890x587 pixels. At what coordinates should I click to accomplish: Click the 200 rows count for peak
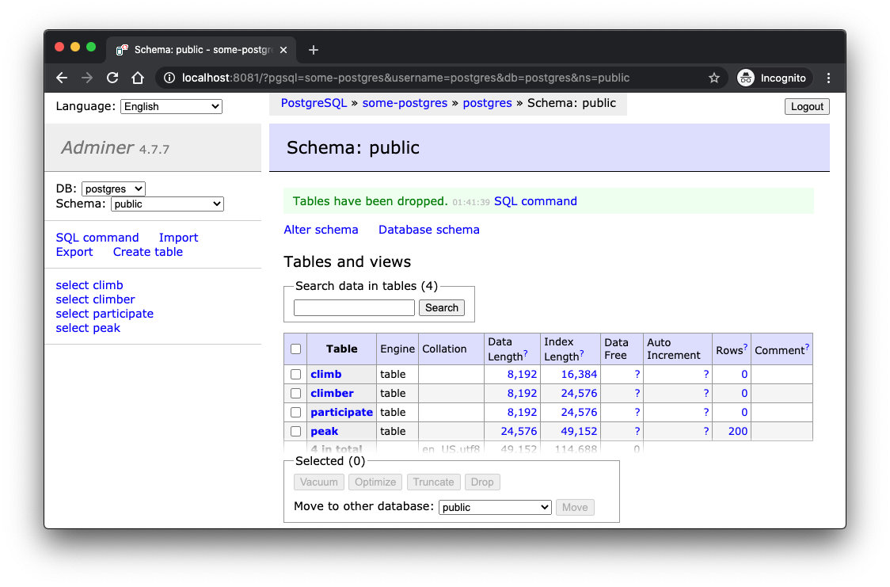click(x=738, y=432)
